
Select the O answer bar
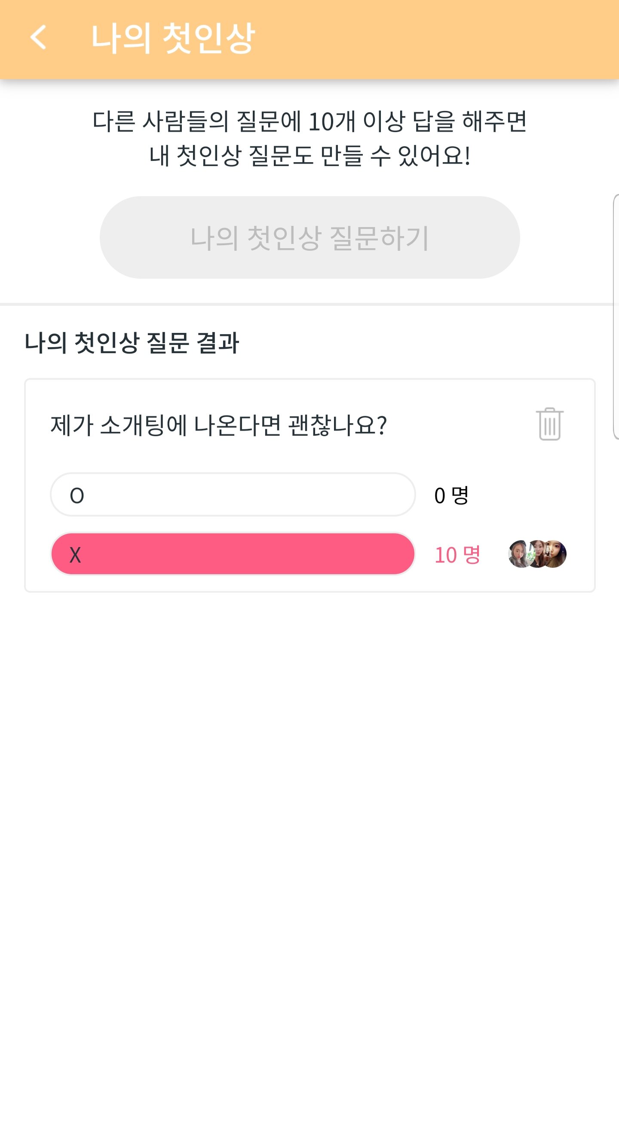tap(233, 494)
